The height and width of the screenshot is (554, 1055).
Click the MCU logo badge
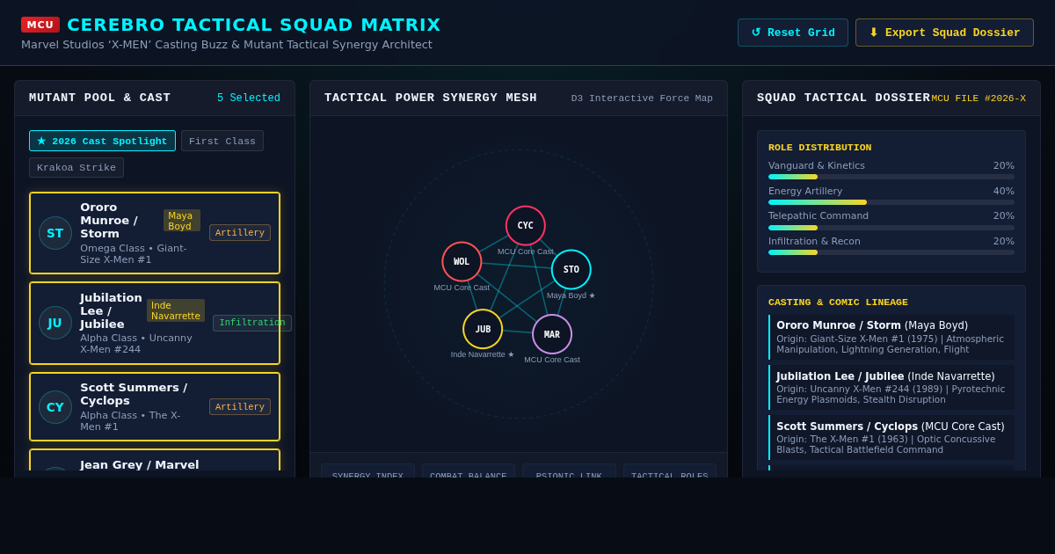[40, 25]
